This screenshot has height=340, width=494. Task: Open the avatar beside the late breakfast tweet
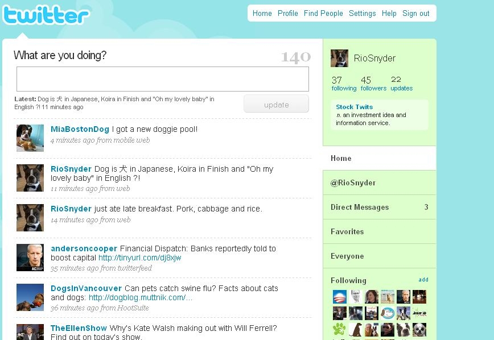coord(30,218)
